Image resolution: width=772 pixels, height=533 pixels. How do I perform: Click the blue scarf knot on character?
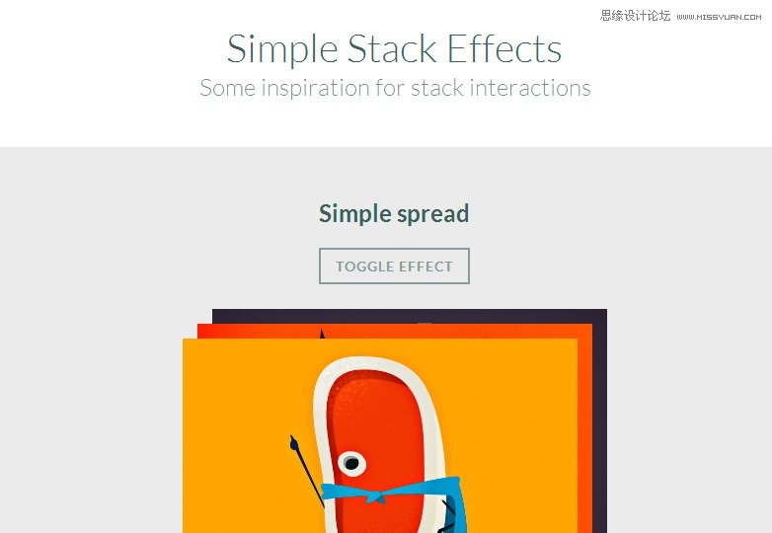click(377, 497)
